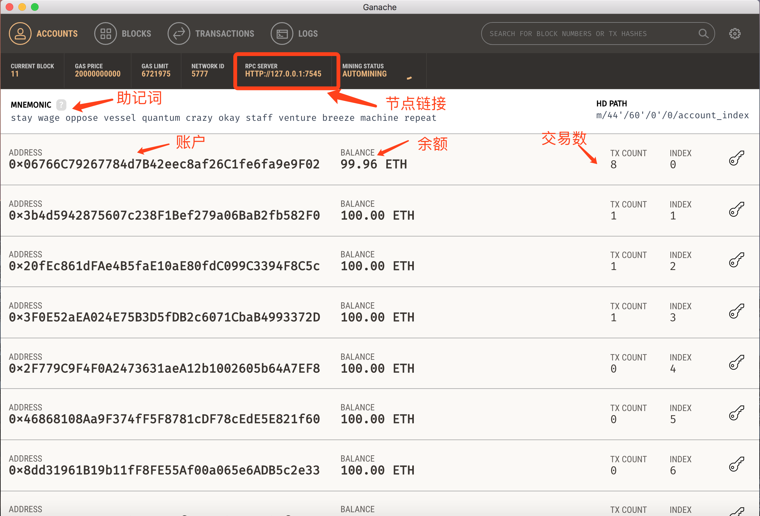Click the mnemonic help question mark icon
This screenshot has width=760, height=516.
(61, 105)
